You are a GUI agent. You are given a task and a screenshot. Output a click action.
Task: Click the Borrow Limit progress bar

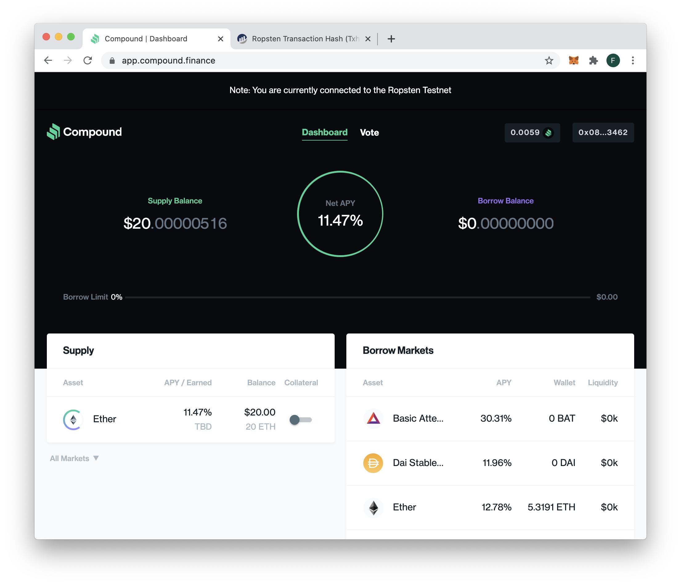coord(357,297)
